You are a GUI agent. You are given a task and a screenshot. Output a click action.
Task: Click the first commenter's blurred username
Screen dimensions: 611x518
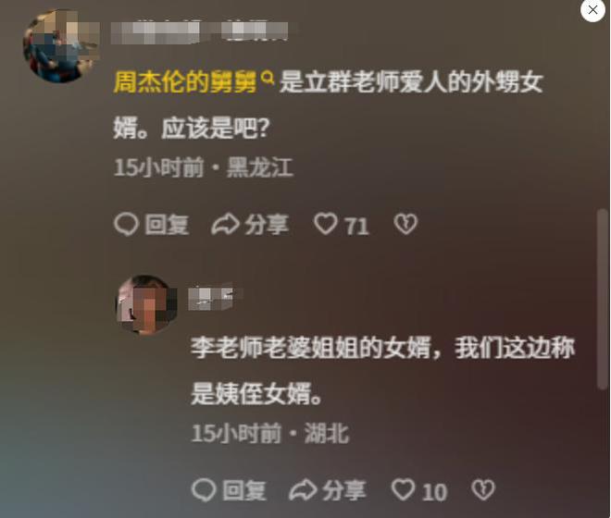(200, 32)
